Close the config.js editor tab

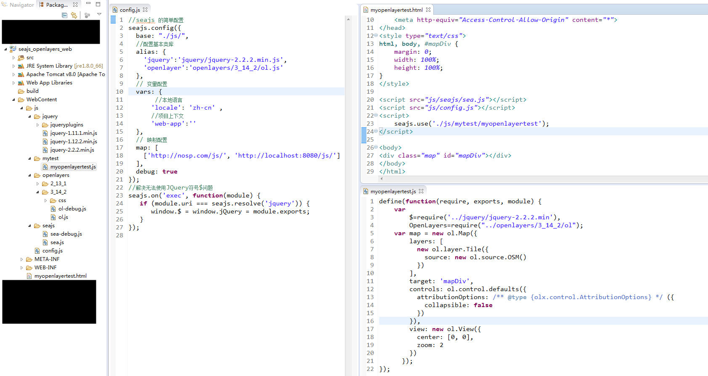(145, 9)
